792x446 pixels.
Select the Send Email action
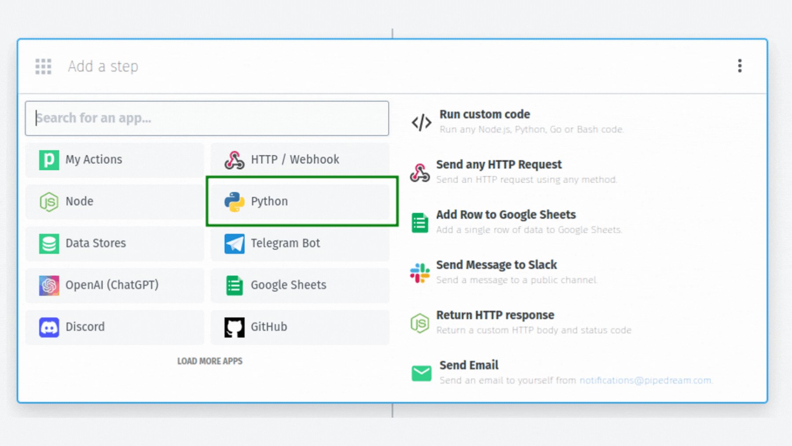(469, 365)
